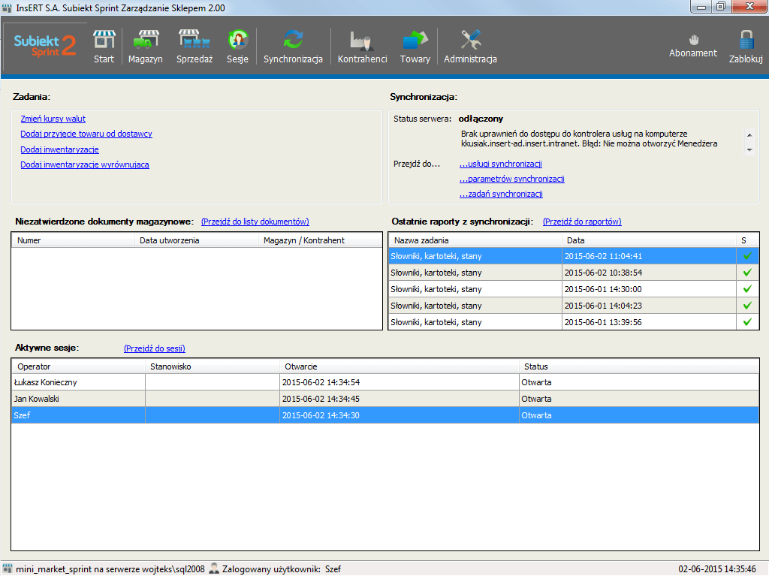Select the Jan Kowalski session row
Viewport: 769px width, 576px height.
point(385,399)
